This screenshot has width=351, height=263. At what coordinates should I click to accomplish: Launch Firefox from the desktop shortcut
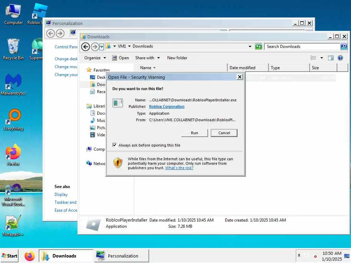click(x=13, y=155)
